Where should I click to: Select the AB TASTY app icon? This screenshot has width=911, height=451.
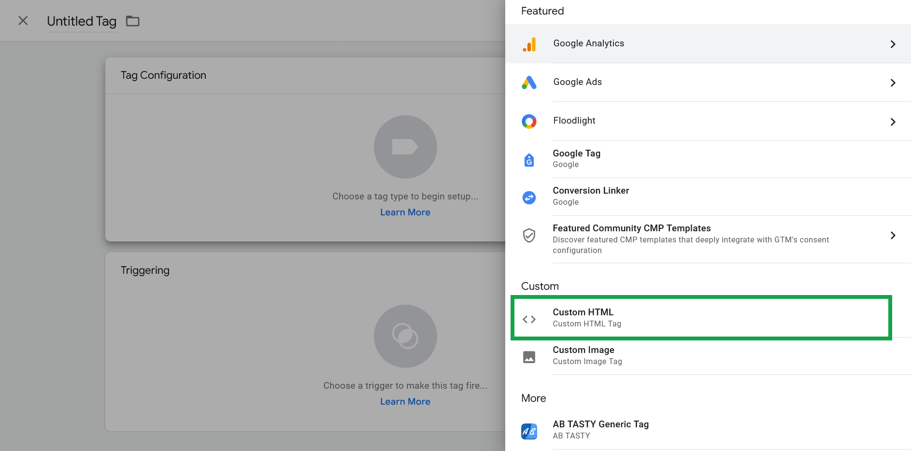pos(529,431)
